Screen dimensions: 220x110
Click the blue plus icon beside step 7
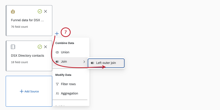pos(57,33)
